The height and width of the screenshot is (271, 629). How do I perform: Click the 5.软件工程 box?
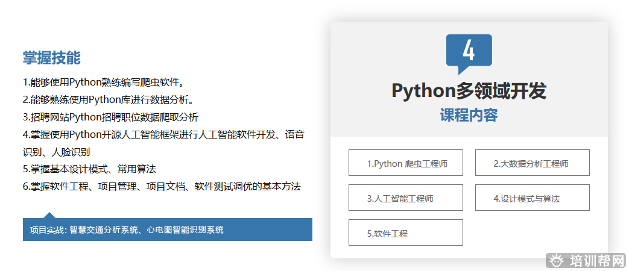coord(405,232)
